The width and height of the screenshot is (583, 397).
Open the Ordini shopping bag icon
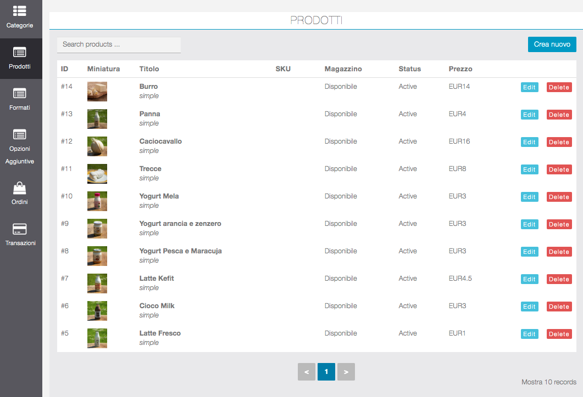[x=20, y=188]
